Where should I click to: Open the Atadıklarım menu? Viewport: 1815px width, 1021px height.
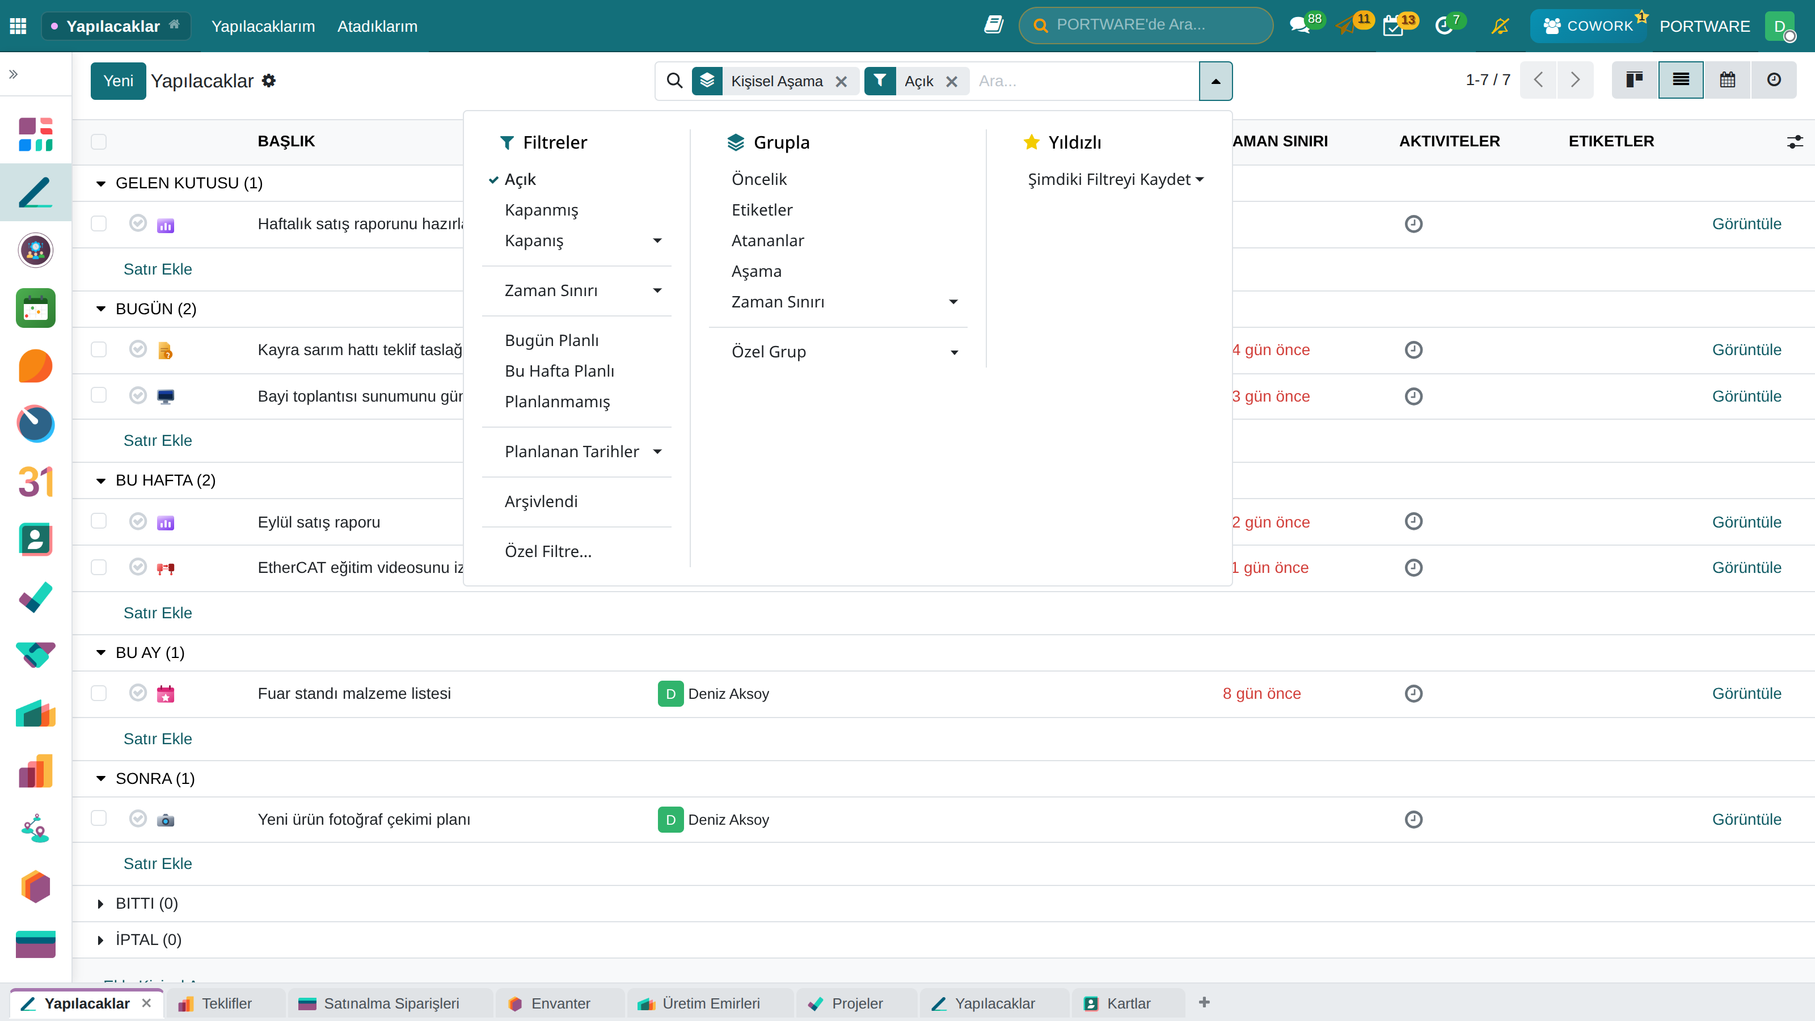(x=377, y=26)
